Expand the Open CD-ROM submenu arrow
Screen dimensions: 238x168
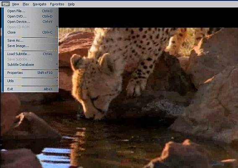click(57, 27)
